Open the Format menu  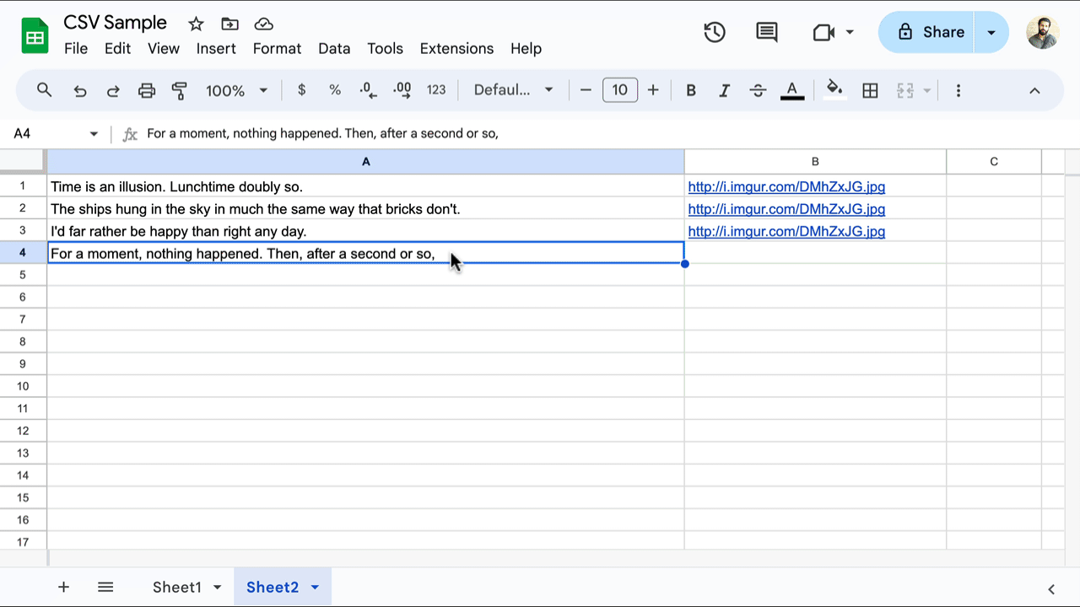pyautogui.click(x=277, y=48)
